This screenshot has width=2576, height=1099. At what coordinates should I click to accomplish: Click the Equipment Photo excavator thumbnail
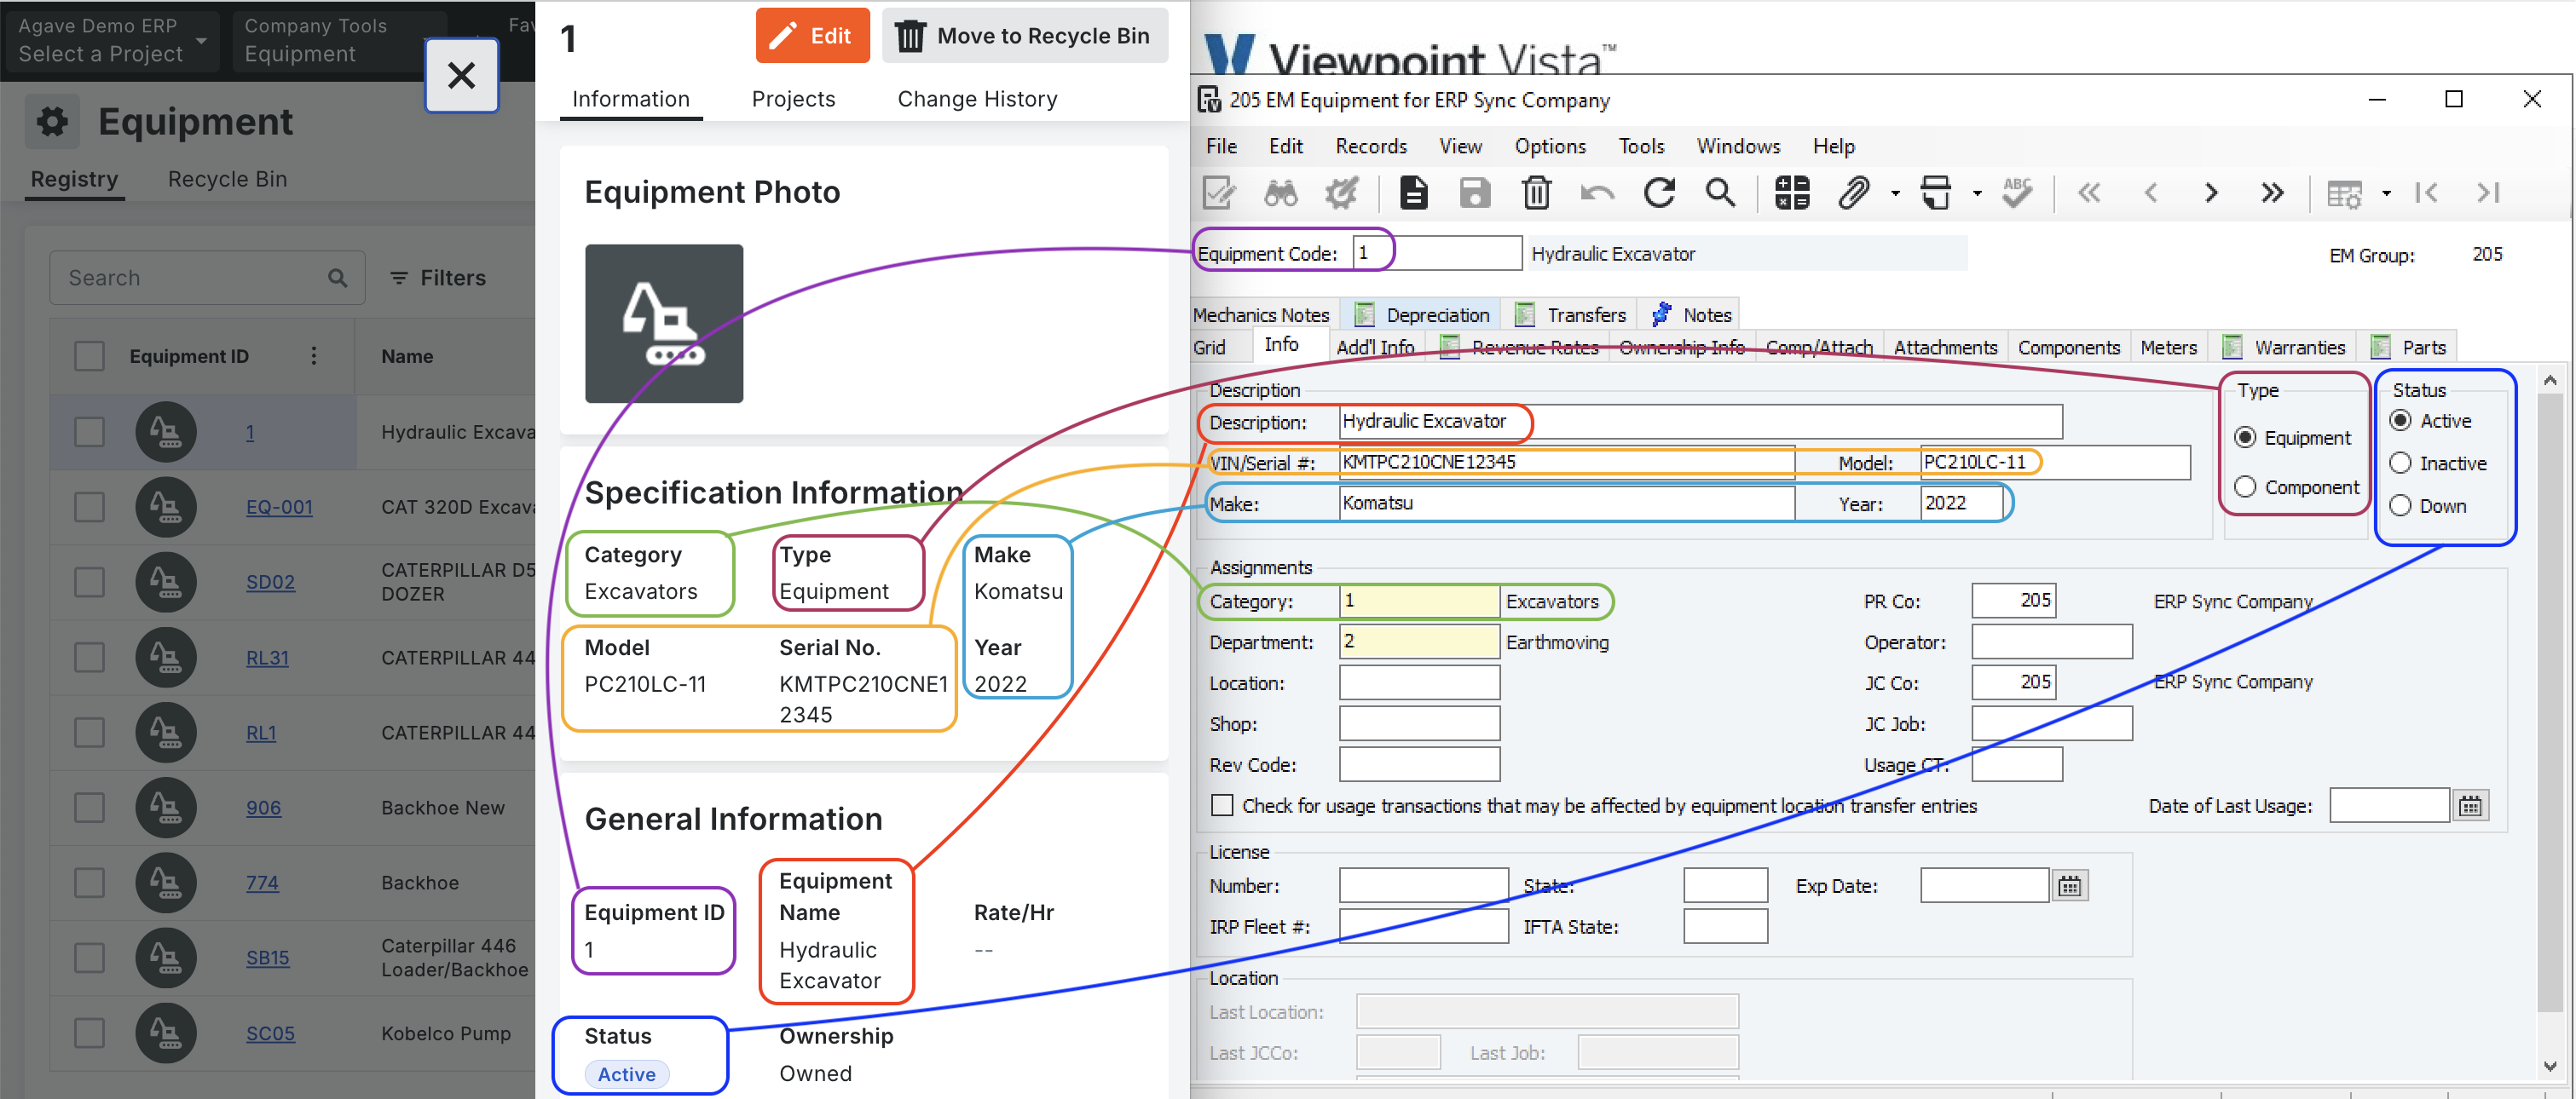tap(664, 323)
